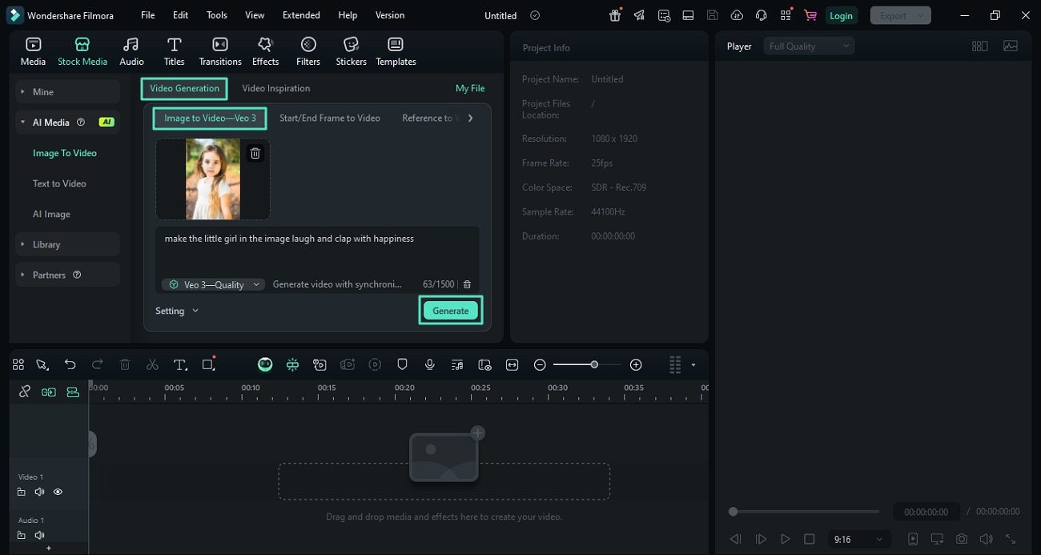Select Text to Video option
Image resolution: width=1041 pixels, height=555 pixels.
click(59, 183)
